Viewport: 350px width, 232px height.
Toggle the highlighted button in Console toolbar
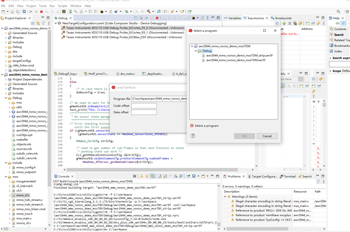[153, 176]
